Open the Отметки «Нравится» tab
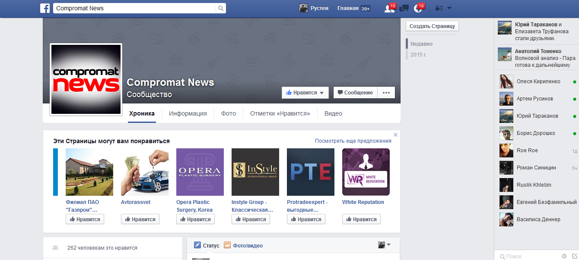579x260 pixels. coord(280,114)
